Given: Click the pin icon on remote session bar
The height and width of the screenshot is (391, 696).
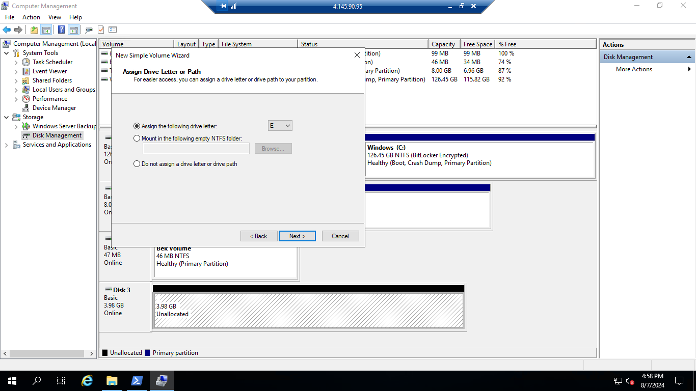Looking at the screenshot, I should [x=223, y=6].
